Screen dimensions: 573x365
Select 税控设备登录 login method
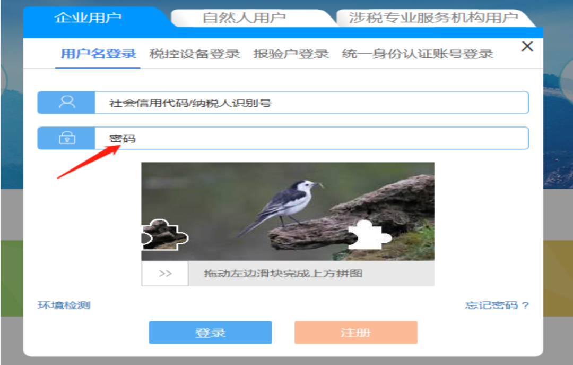pos(194,54)
